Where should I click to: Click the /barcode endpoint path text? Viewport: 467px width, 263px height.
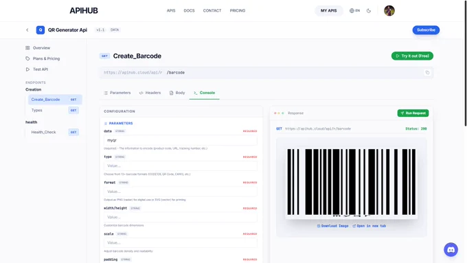tap(176, 73)
